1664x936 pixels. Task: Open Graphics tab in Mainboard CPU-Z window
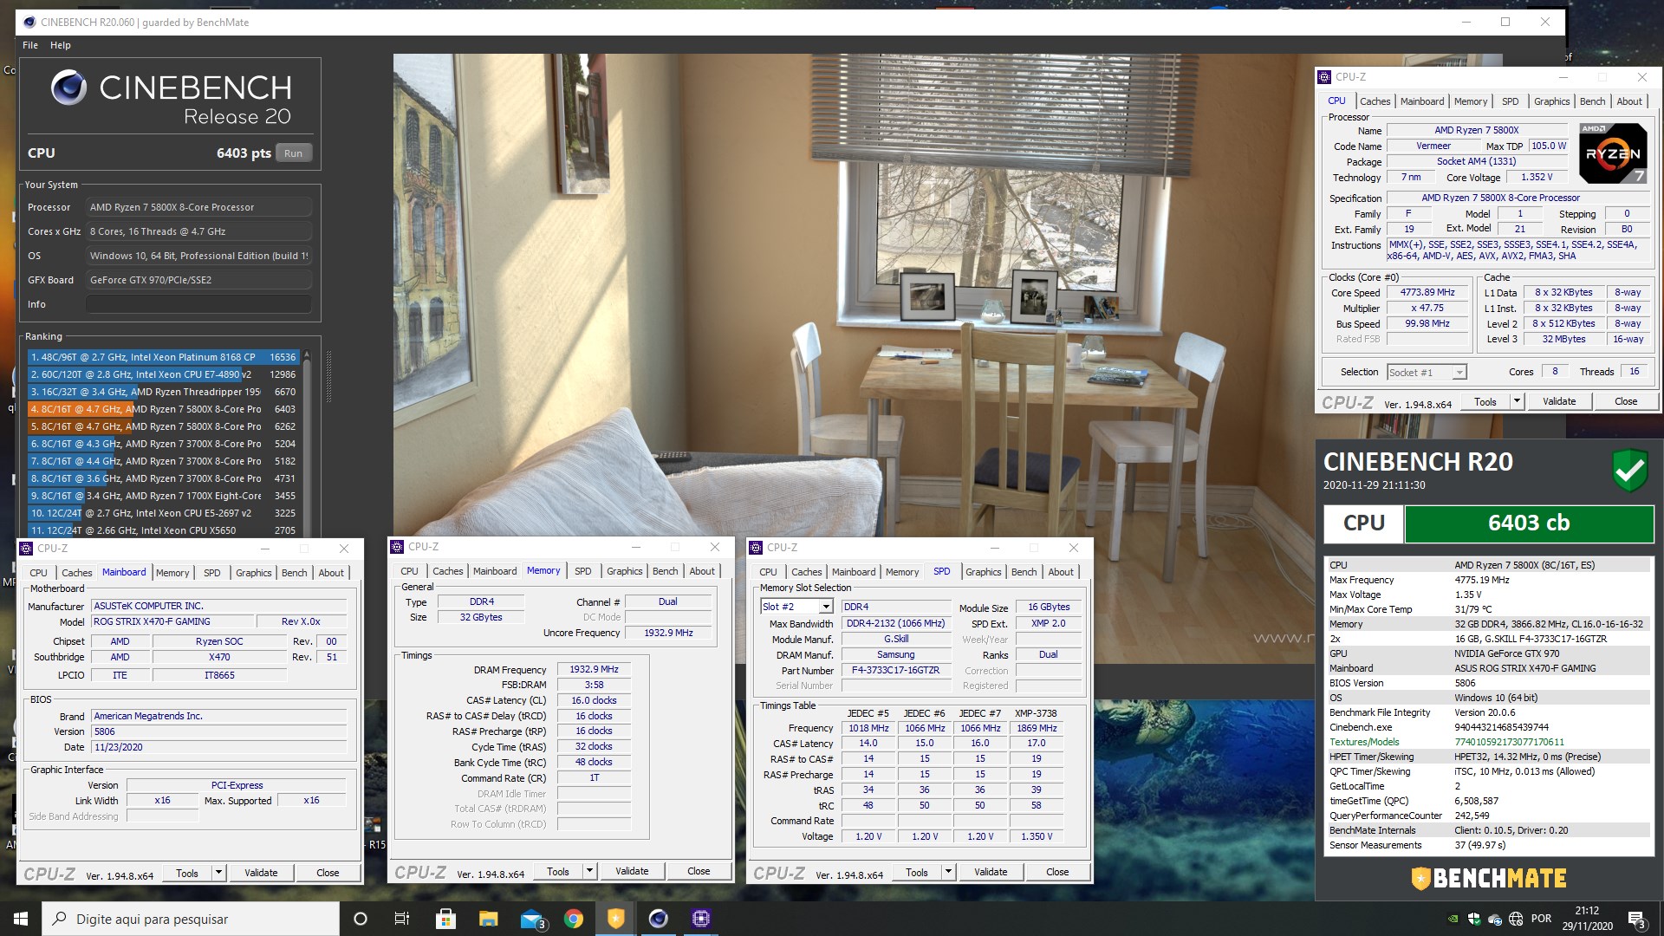coord(253,573)
